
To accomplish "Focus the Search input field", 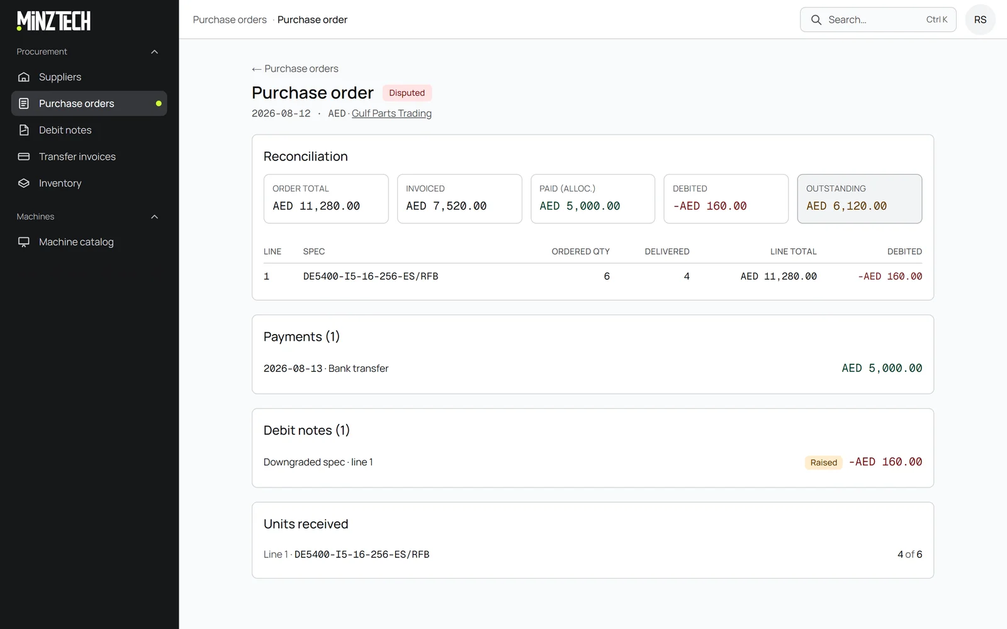I will (878, 19).
